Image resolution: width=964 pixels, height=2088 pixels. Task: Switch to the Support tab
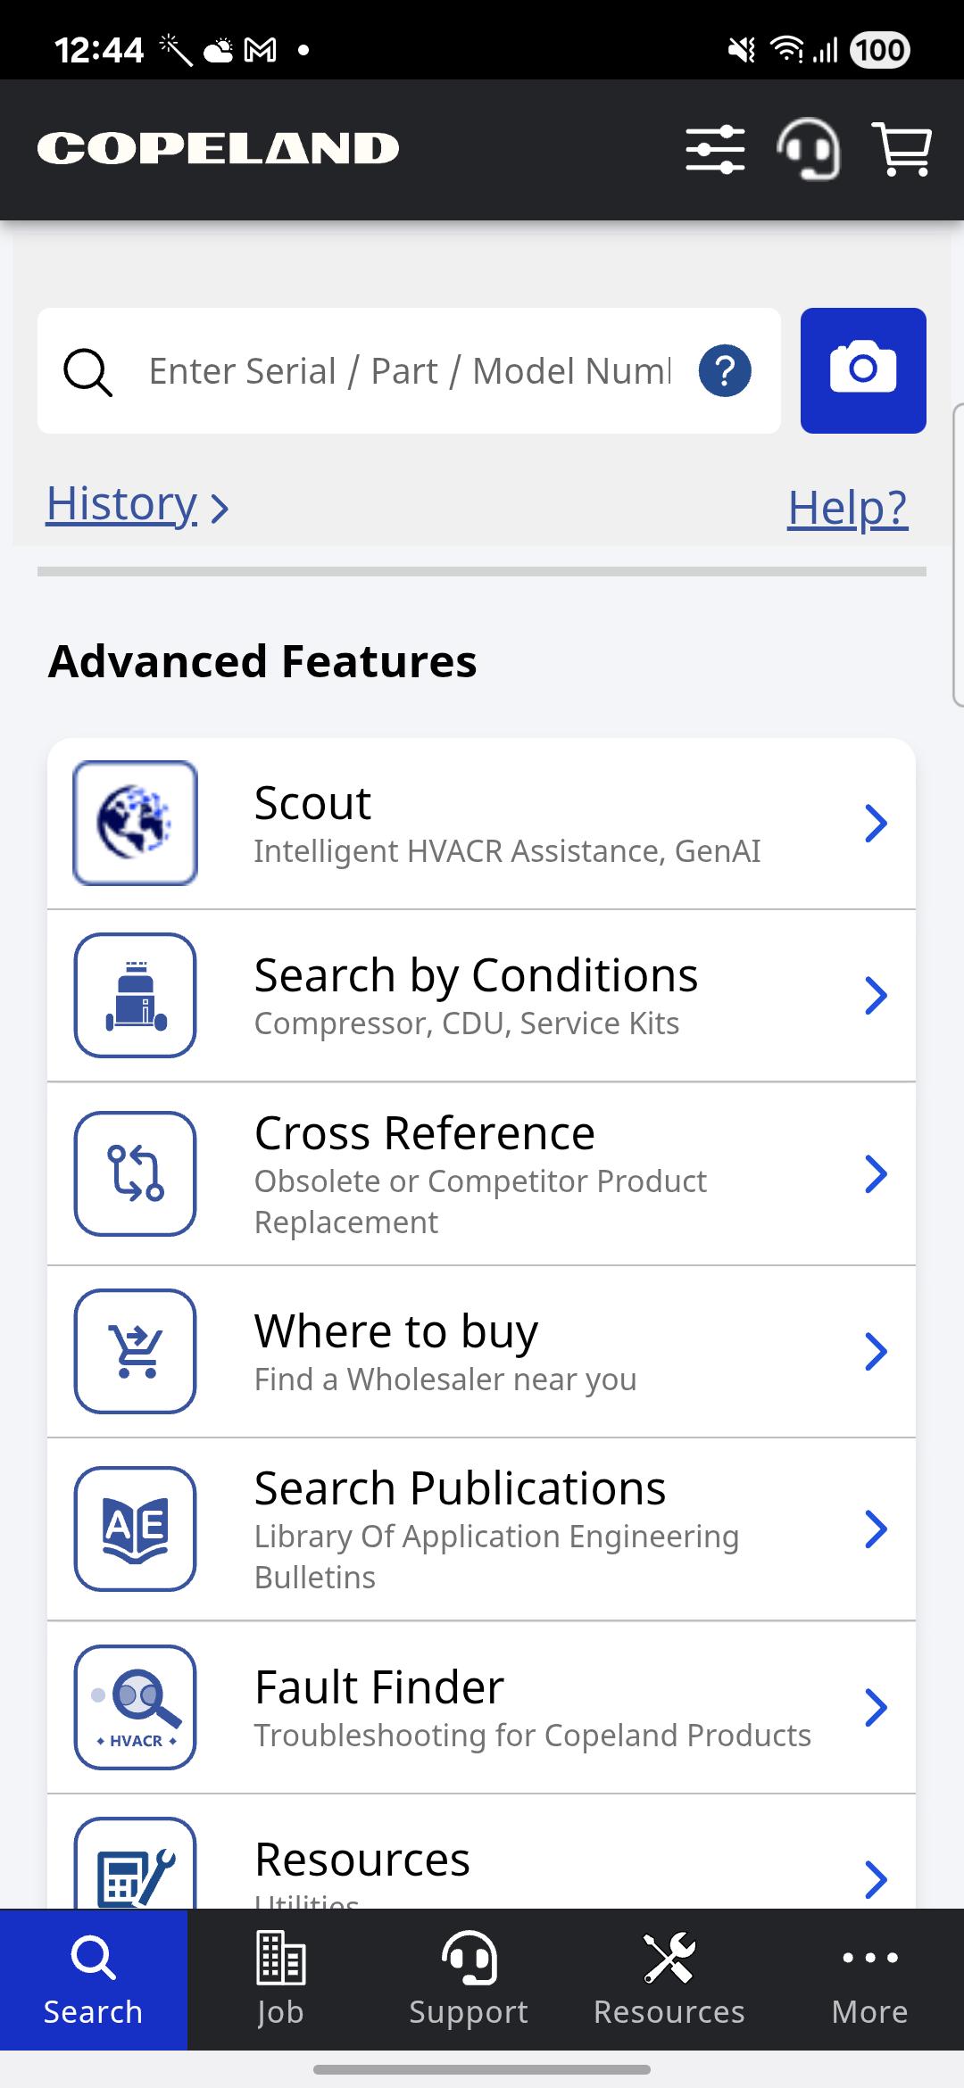468,1979
